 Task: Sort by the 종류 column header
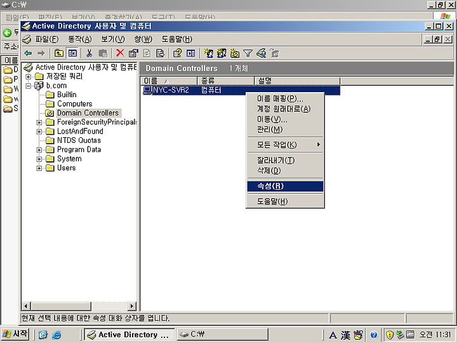pyautogui.click(x=226, y=81)
